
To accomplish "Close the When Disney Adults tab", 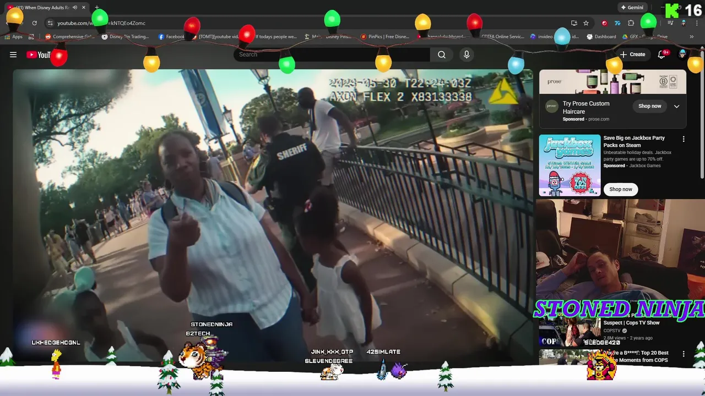I will pyautogui.click(x=84, y=8).
